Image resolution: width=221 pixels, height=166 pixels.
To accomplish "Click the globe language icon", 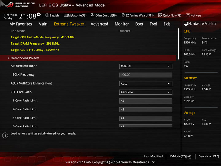I will tap(47, 15).
